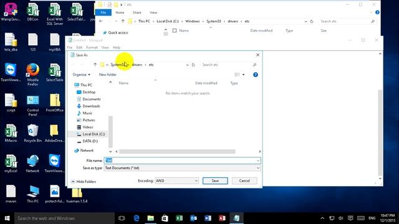Click the Windows Start button
The height and width of the screenshot is (224, 399).
[x=7, y=218]
